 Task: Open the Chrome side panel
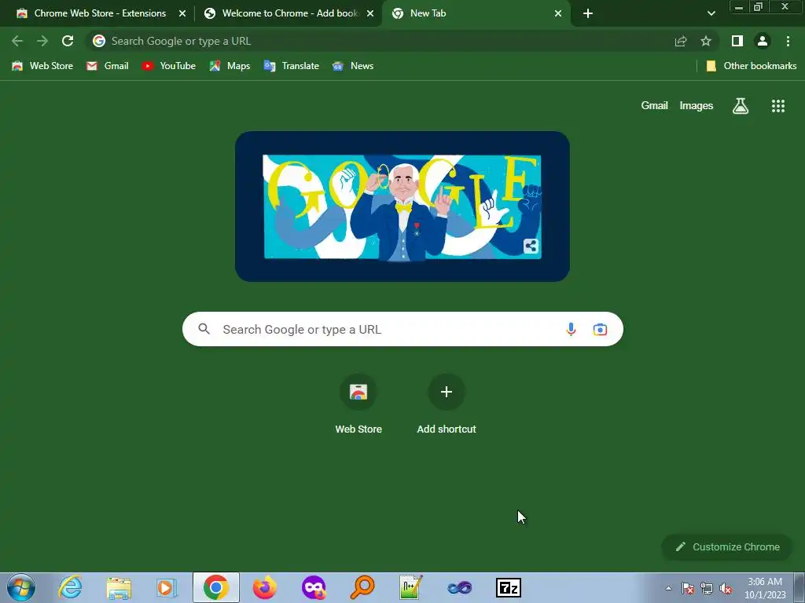(737, 41)
